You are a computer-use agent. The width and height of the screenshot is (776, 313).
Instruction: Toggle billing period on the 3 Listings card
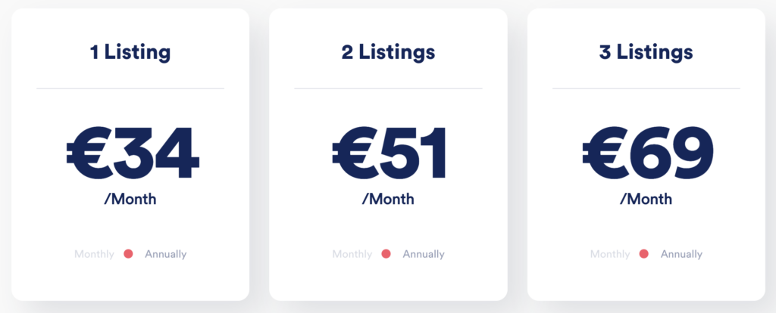click(x=644, y=254)
